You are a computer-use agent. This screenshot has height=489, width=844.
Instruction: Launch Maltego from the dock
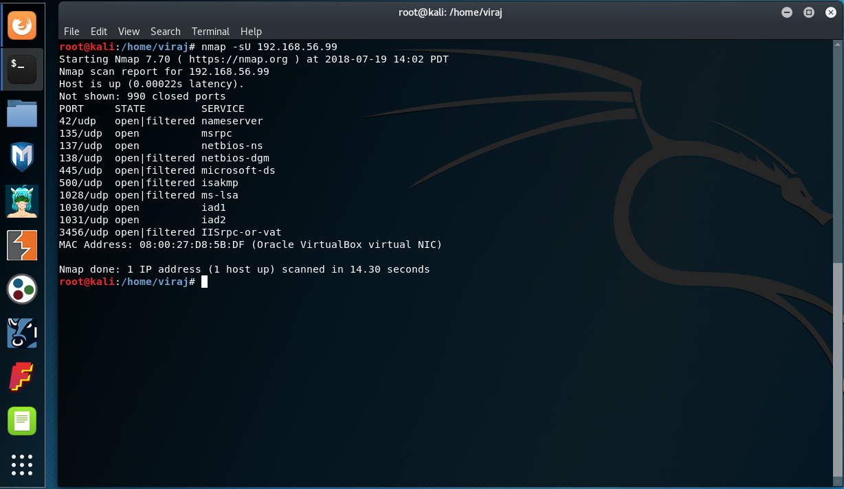point(22,333)
